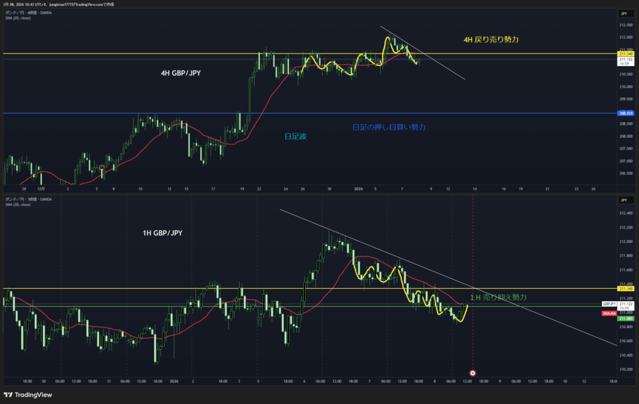
Task: Select the '4H 戻り売り勢力' yellow text annotation
Action: click(x=491, y=39)
